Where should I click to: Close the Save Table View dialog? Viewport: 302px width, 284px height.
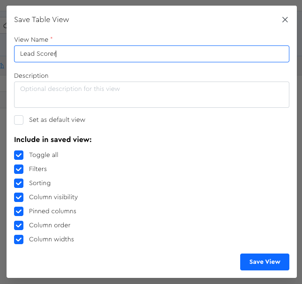[285, 20]
